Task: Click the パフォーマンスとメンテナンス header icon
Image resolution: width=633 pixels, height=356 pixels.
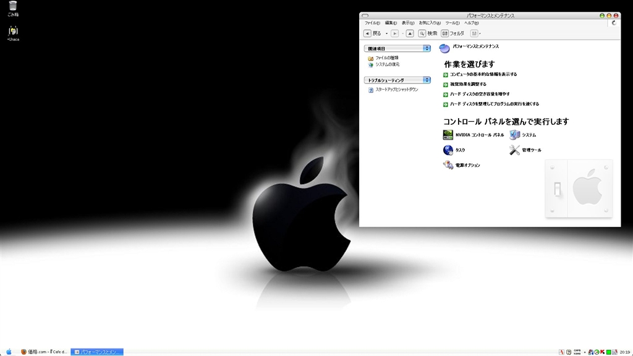Action: point(444,48)
